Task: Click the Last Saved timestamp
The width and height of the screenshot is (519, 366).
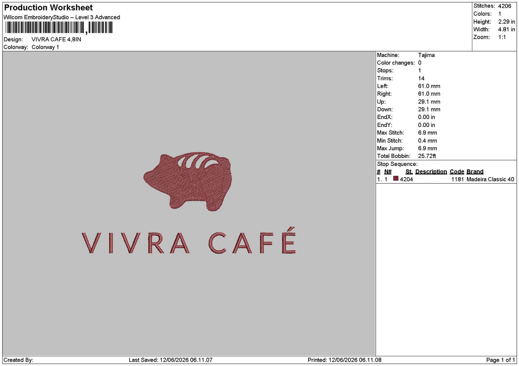Action: [171, 360]
